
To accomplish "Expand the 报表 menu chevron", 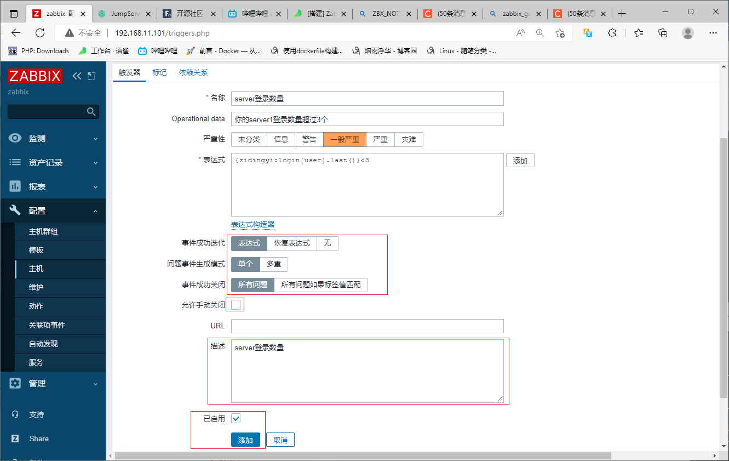I will click(x=95, y=187).
